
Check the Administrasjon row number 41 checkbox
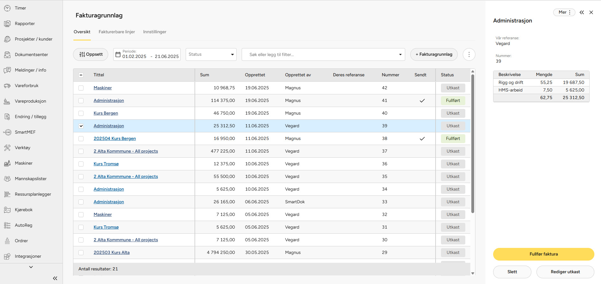coord(81,101)
